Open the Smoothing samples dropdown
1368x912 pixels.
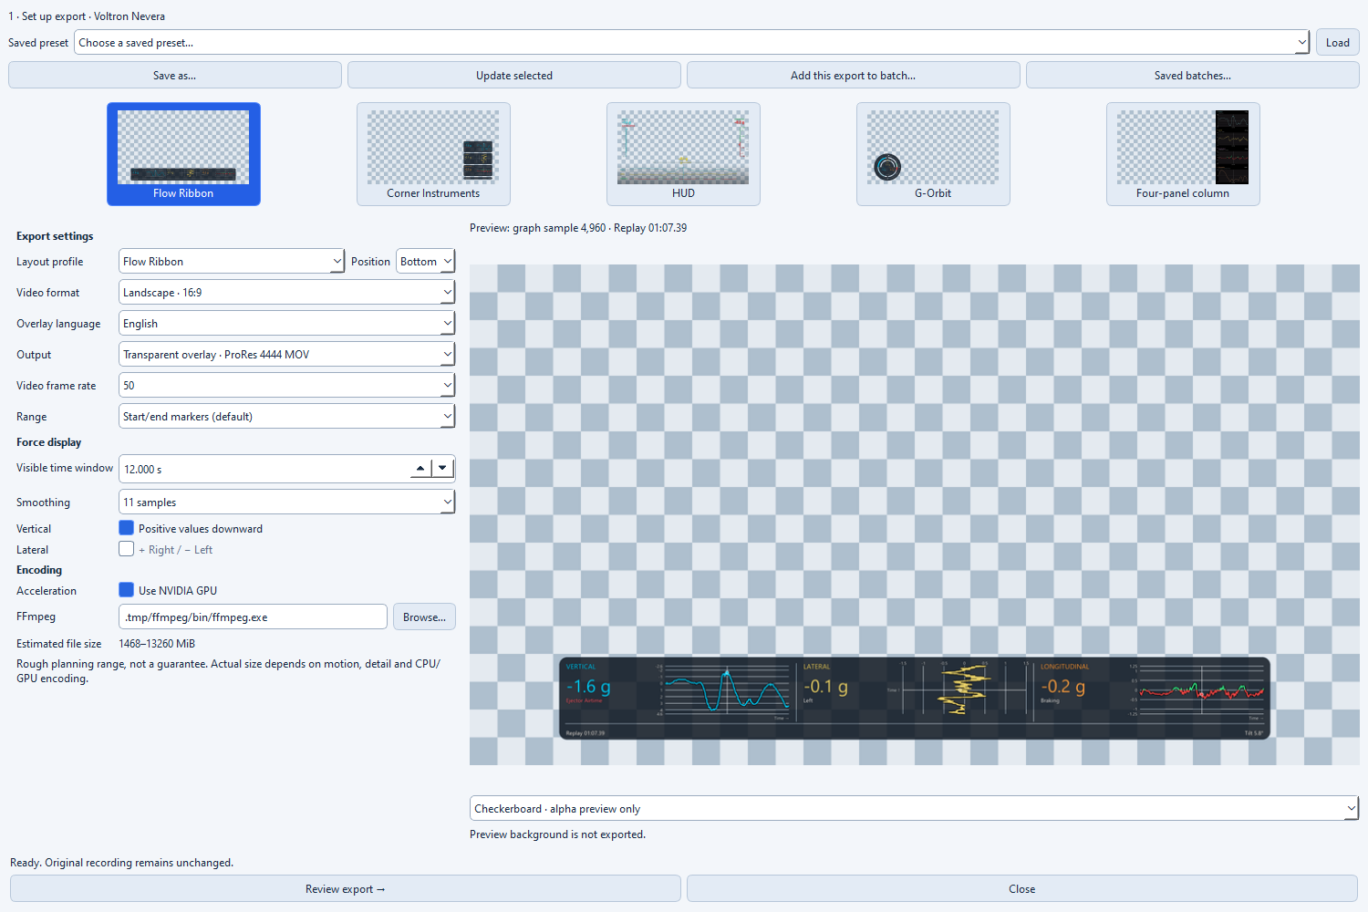pos(287,503)
